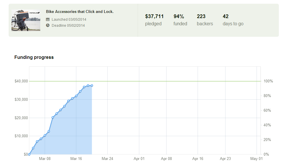The image size is (282, 166).
Task: Select 'Deadline 05/02/2014' text
Action: (x=68, y=26)
